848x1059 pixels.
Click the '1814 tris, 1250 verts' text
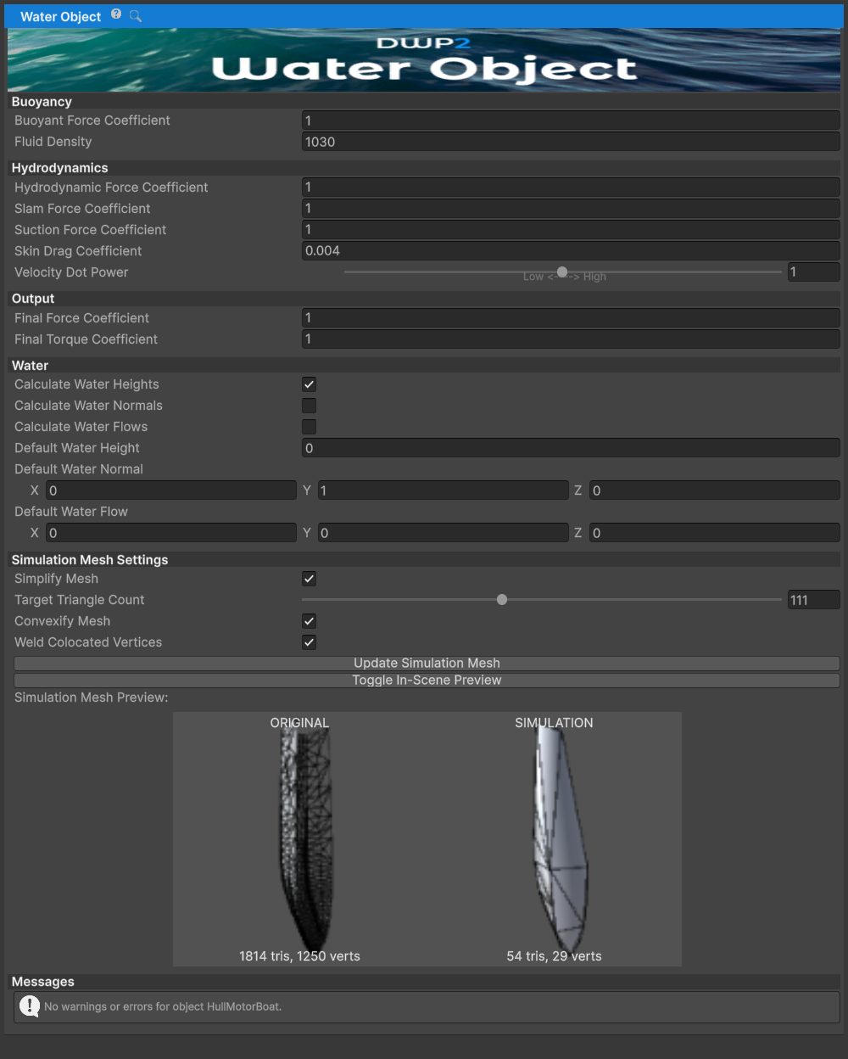pyautogui.click(x=299, y=956)
